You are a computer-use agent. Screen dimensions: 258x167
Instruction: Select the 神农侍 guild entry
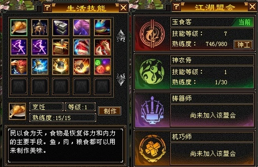pos(194,72)
